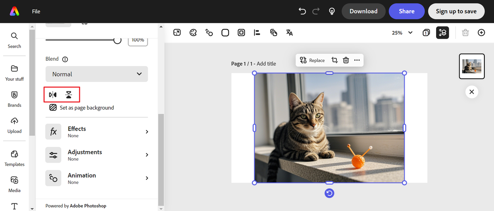494x211 pixels.
Task: Click the Blend label
Action: (x=52, y=59)
